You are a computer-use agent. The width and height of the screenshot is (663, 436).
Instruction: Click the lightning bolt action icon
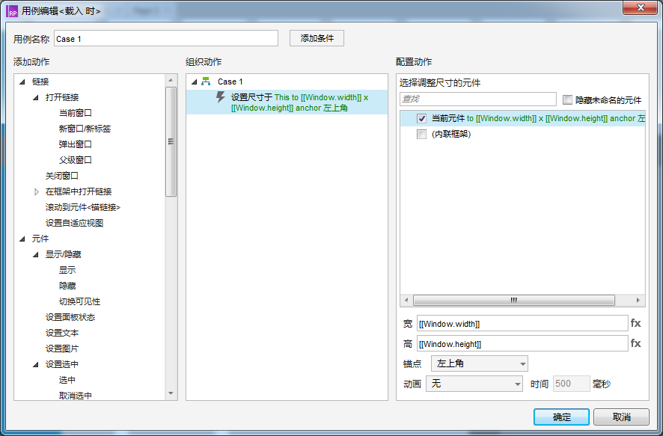(220, 97)
